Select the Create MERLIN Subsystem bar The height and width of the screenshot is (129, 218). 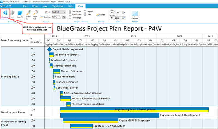point(90,121)
